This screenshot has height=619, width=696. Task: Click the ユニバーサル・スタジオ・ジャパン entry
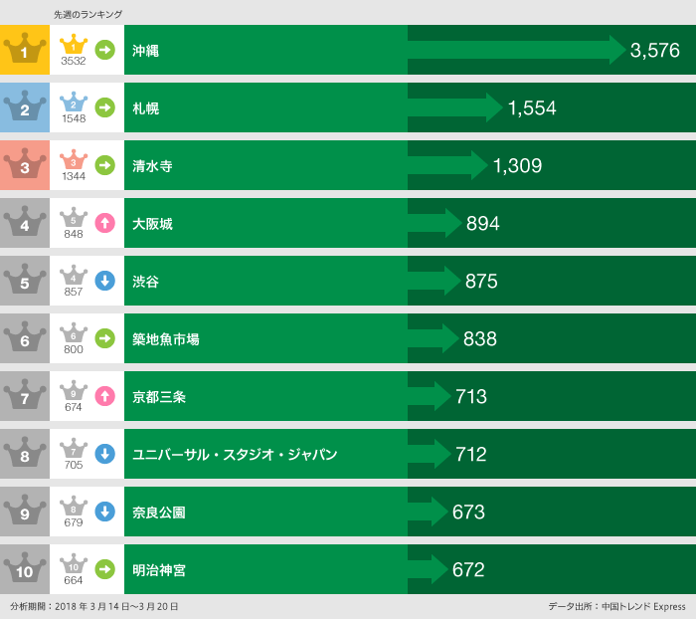(x=235, y=455)
